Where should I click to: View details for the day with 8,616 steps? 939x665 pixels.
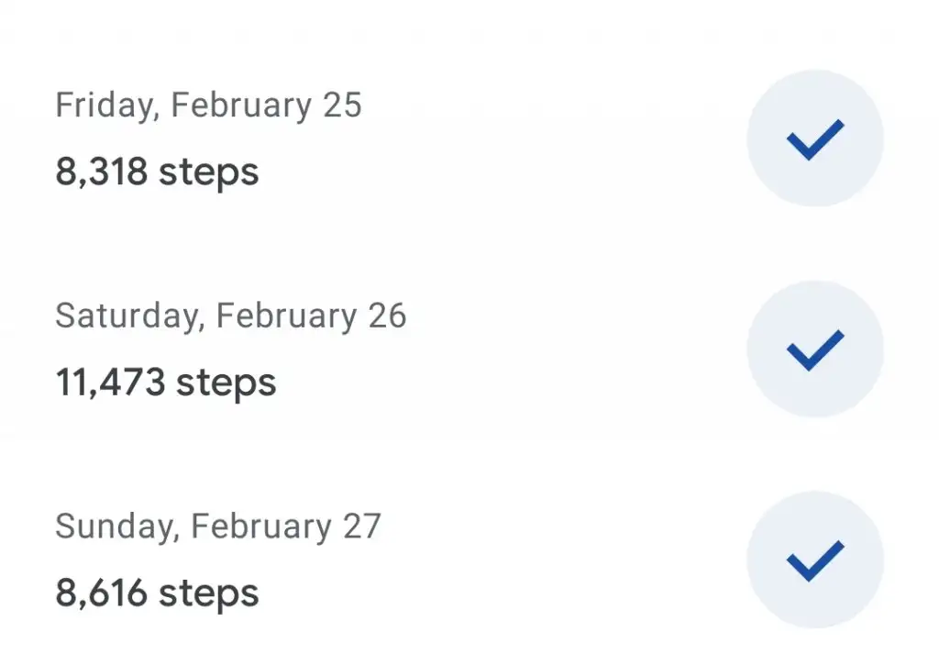pyautogui.click(x=469, y=560)
